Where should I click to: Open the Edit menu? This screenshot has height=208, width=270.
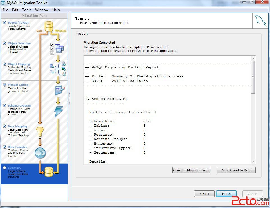(x=15, y=10)
